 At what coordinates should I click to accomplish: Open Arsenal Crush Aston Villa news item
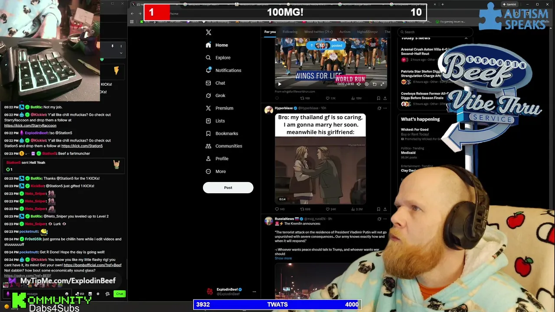[x=425, y=54]
